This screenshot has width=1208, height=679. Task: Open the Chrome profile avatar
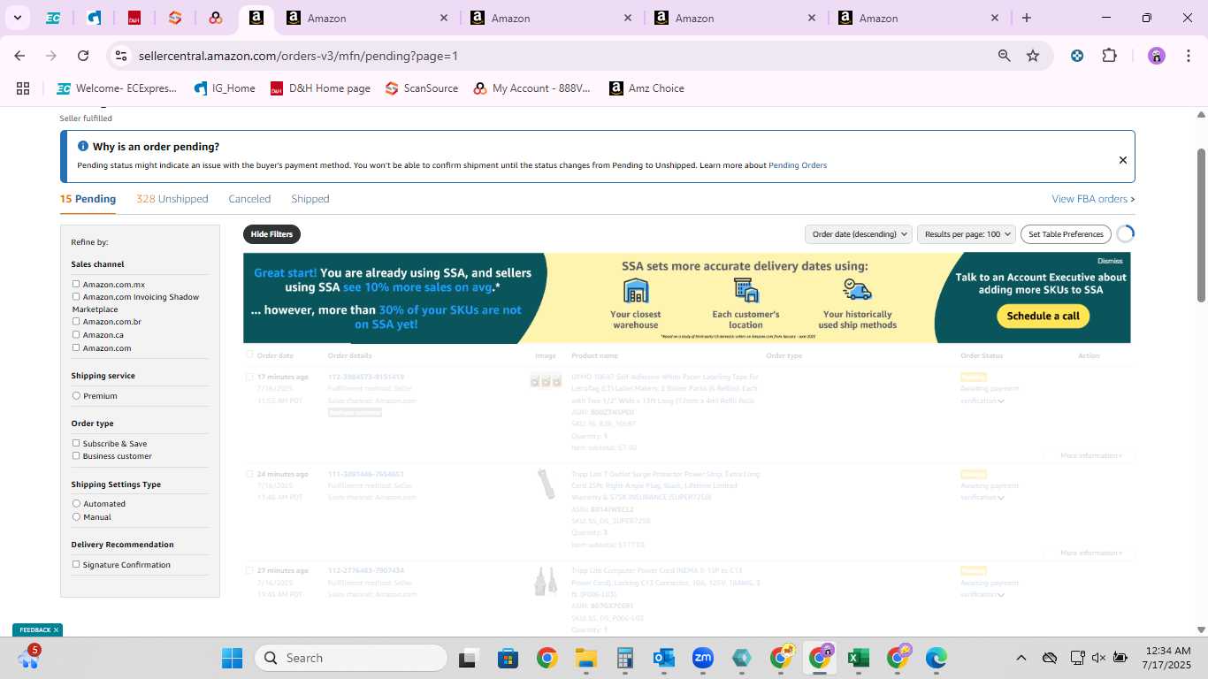point(1157,56)
